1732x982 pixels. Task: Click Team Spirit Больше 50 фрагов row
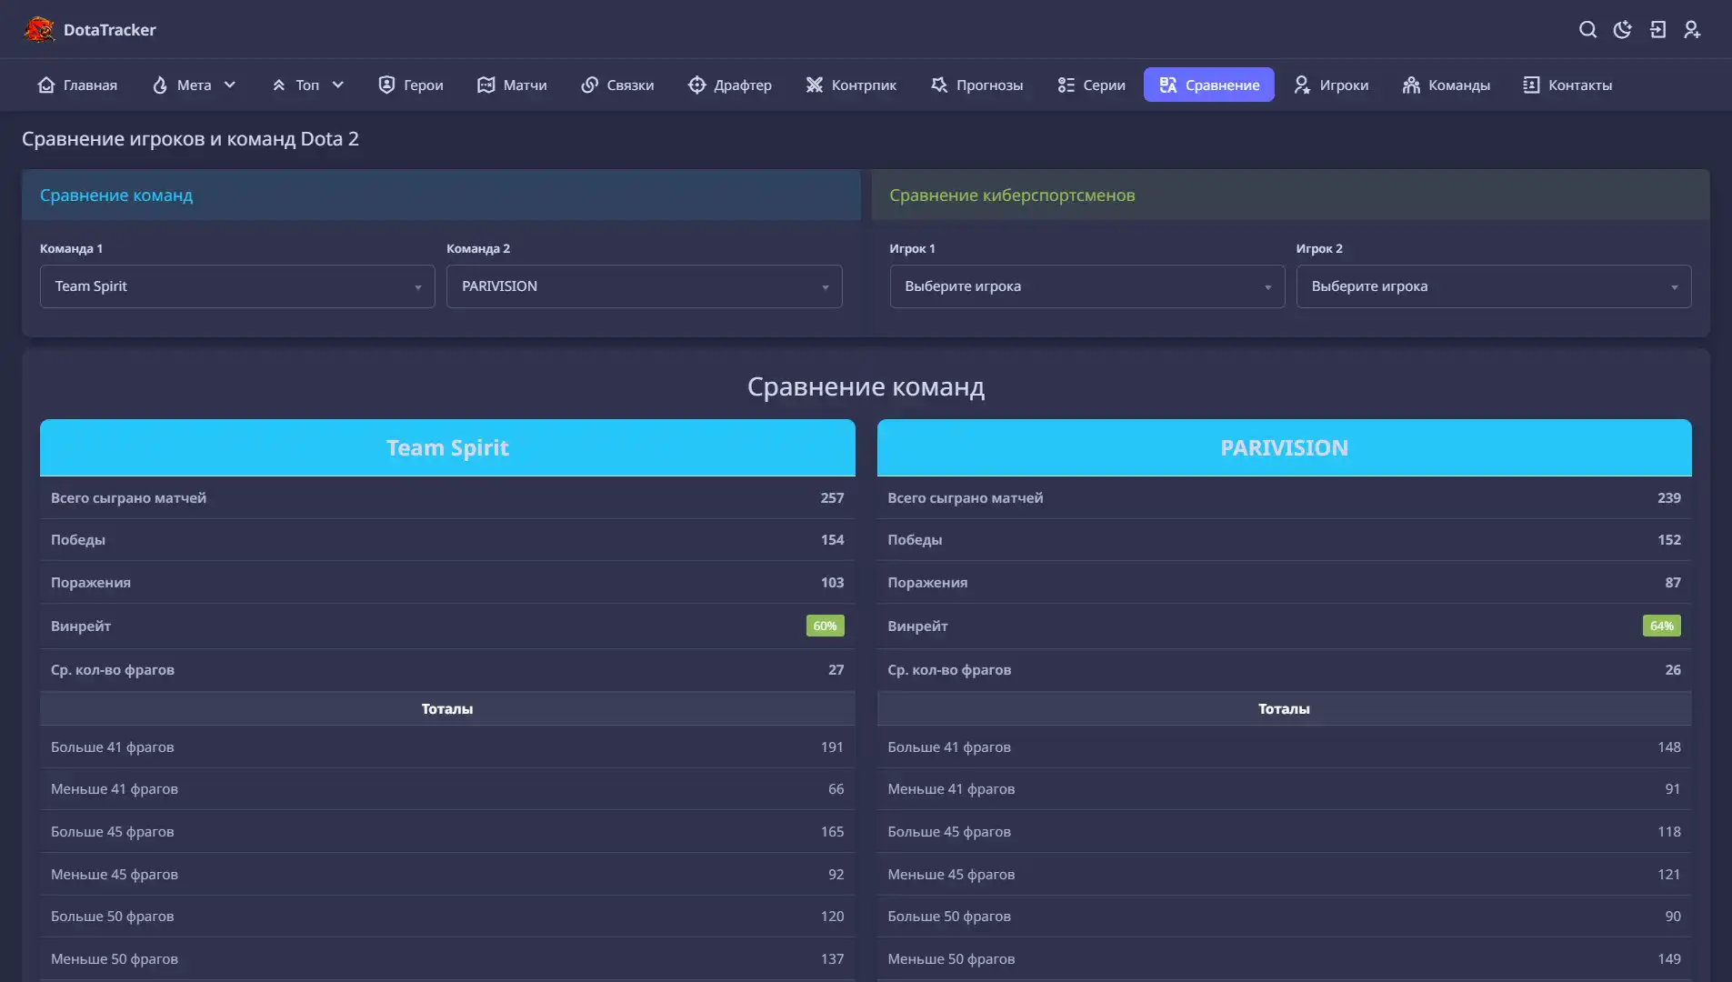click(447, 916)
